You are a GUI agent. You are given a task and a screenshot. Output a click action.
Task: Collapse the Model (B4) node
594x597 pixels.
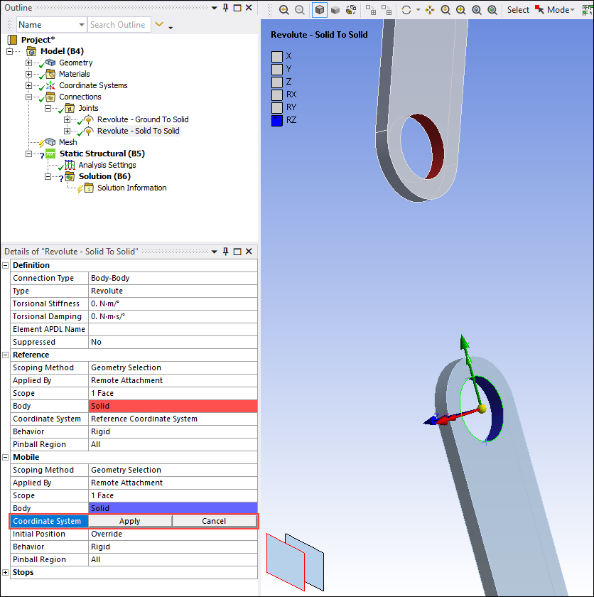pos(9,51)
